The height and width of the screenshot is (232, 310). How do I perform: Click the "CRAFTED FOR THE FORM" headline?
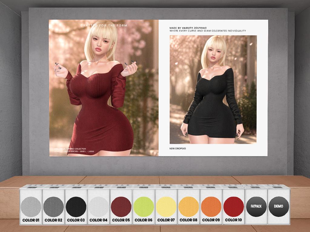pyautogui.click(x=104, y=26)
